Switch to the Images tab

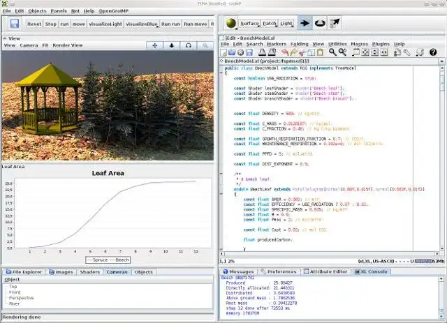pos(61,272)
